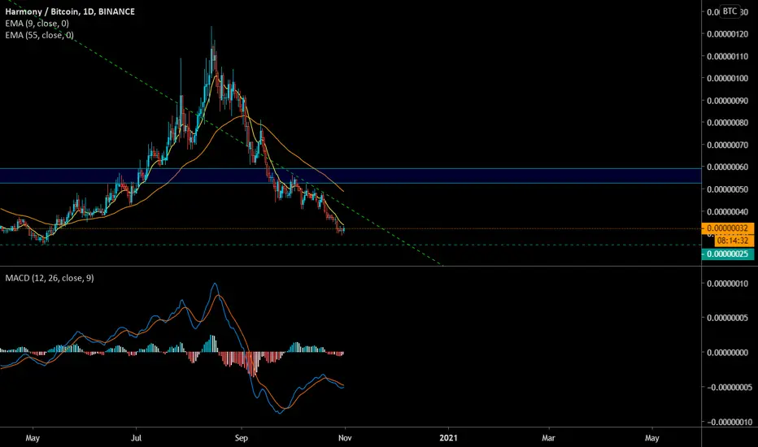Image resolution: width=758 pixels, height=447 pixels.
Task: Click the BTC currency button
Action: [730, 11]
